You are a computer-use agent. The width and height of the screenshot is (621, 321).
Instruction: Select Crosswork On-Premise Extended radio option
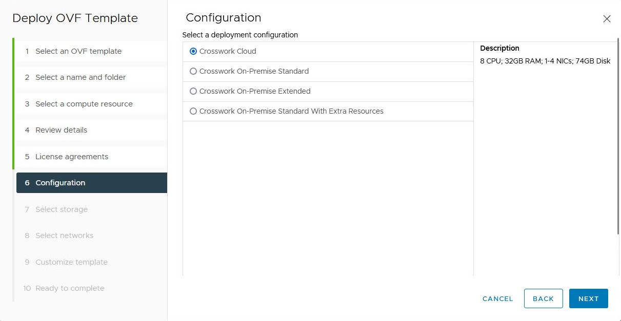193,91
